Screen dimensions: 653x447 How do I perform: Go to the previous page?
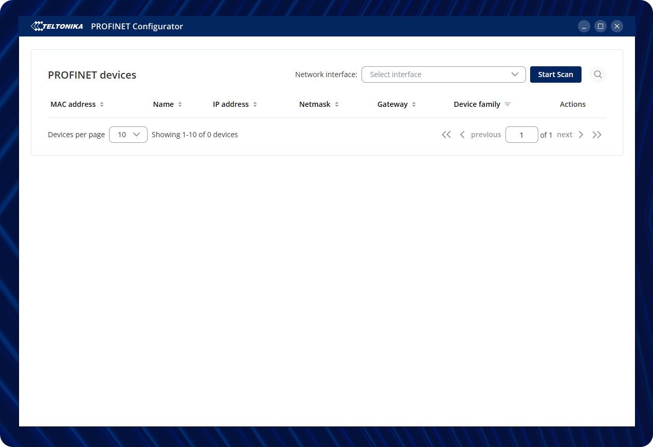pyautogui.click(x=480, y=135)
